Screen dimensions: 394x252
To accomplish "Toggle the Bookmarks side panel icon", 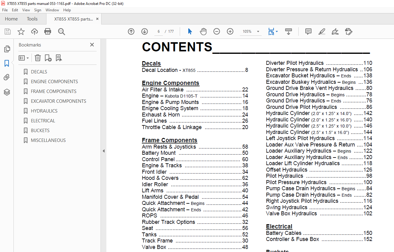I will point(7,63).
